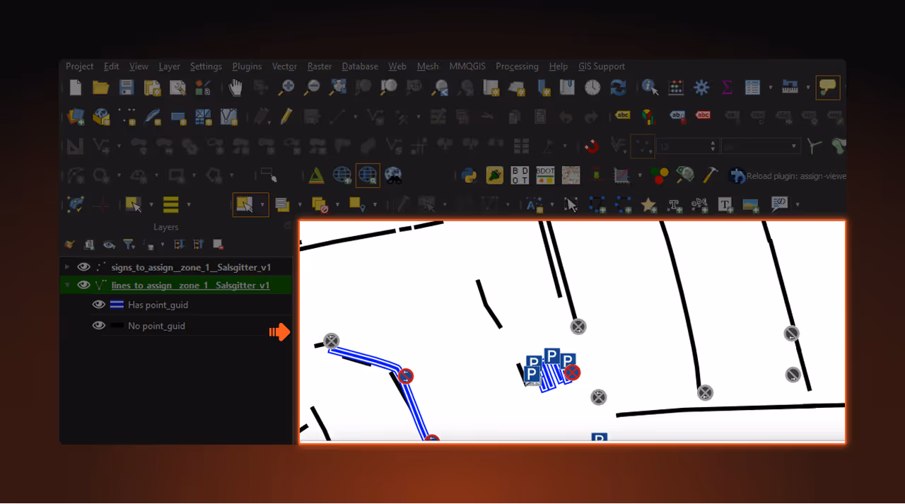Refresh the map canvas
Image resolution: width=905 pixels, height=504 pixels.
(617, 87)
